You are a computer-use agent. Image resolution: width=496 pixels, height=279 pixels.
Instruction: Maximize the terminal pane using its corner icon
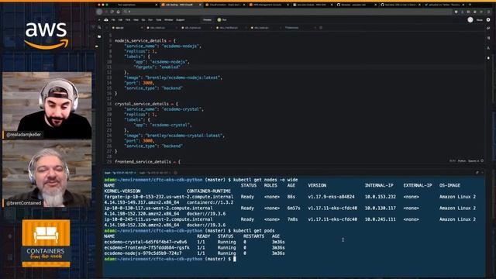tap(477, 173)
